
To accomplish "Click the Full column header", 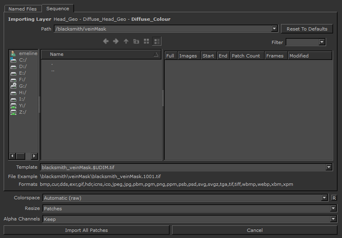I will pos(171,56).
